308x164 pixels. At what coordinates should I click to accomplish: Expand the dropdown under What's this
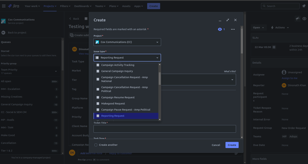click(x=232, y=80)
